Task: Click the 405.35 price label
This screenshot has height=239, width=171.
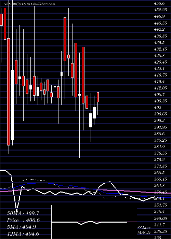Action: point(160,101)
